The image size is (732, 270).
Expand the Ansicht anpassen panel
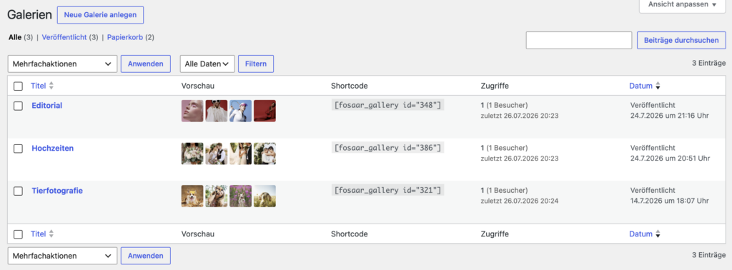682,5
